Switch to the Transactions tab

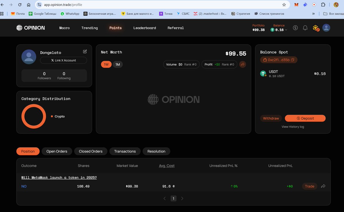pos(125,151)
